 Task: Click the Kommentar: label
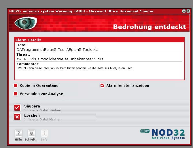(x=28, y=64)
